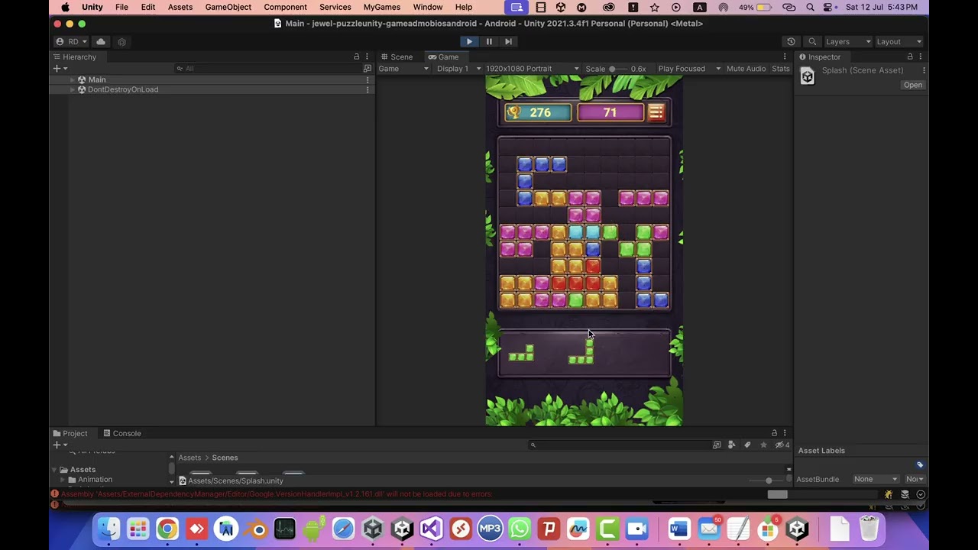Pause the game with the Pause button
978x550 pixels.
coord(489,41)
